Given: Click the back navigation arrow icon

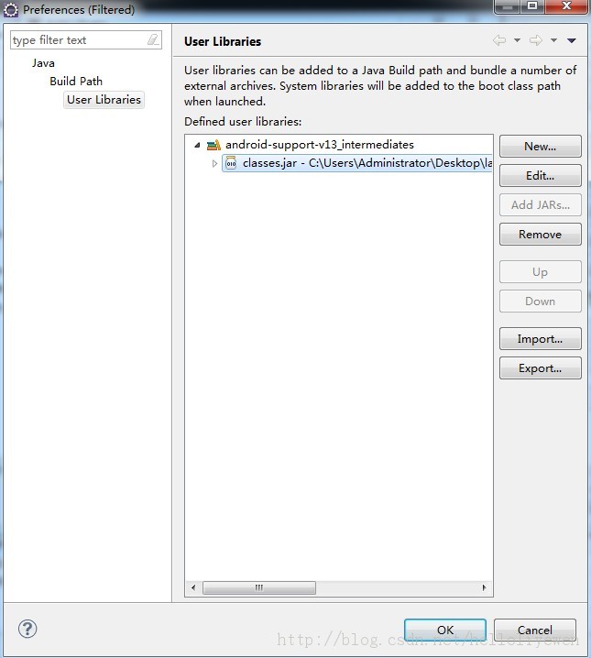Looking at the screenshot, I should coord(499,40).
